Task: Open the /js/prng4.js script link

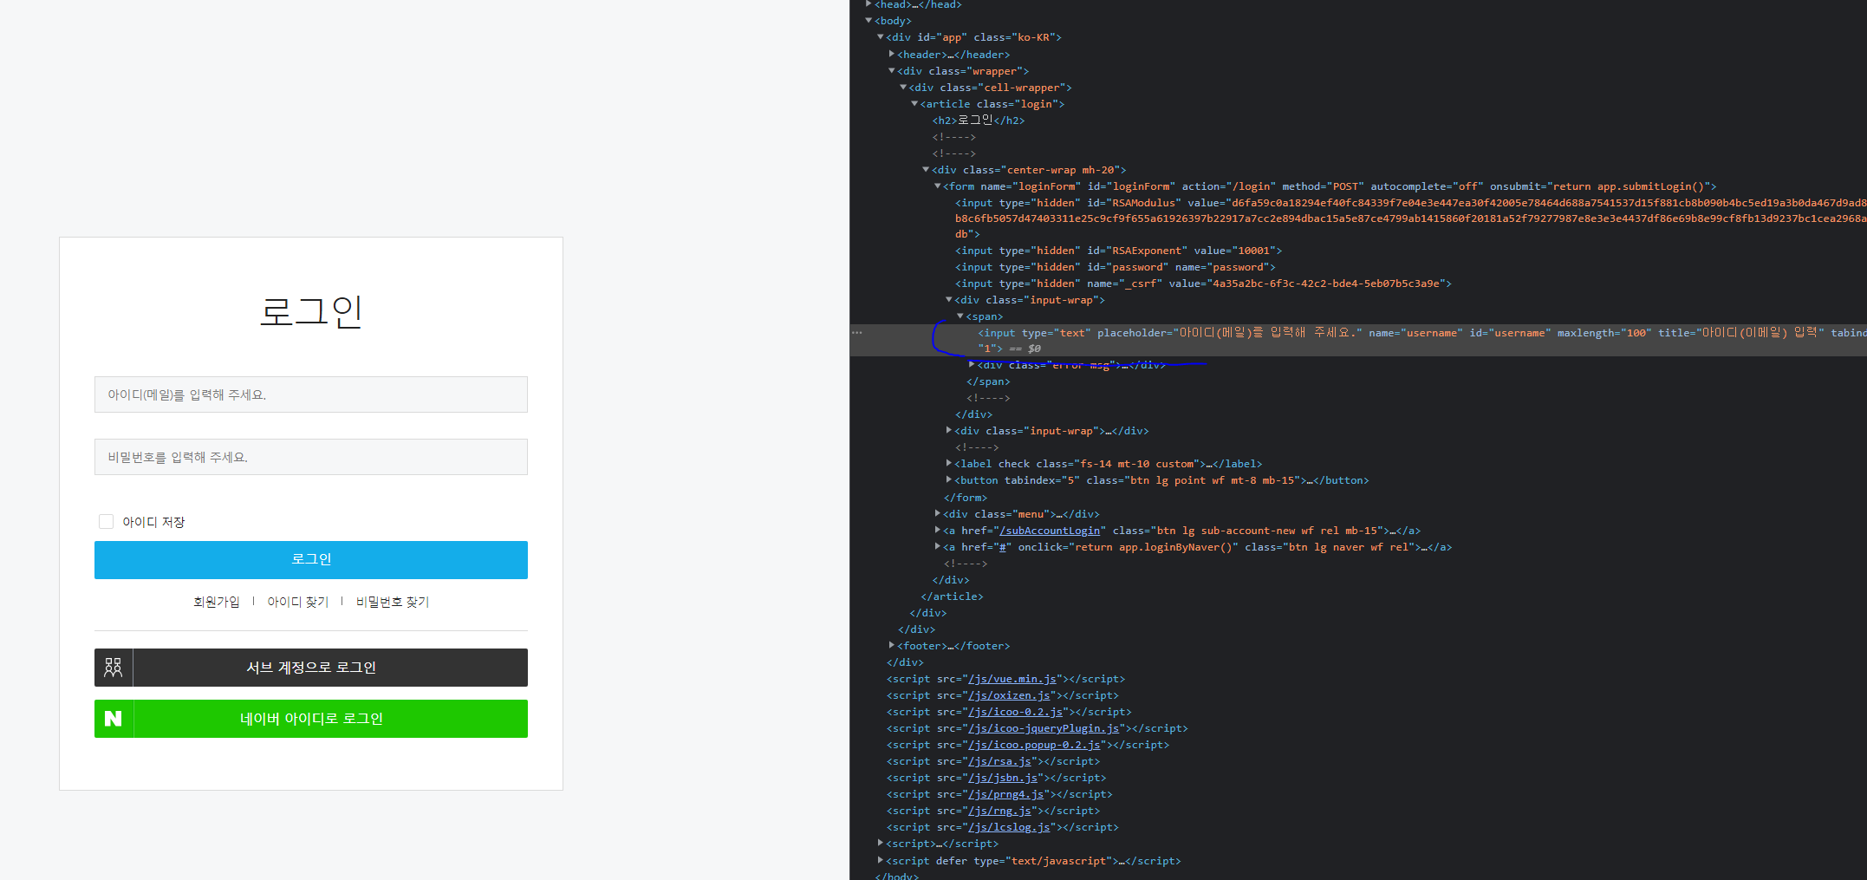Action: click(1006, 794)
